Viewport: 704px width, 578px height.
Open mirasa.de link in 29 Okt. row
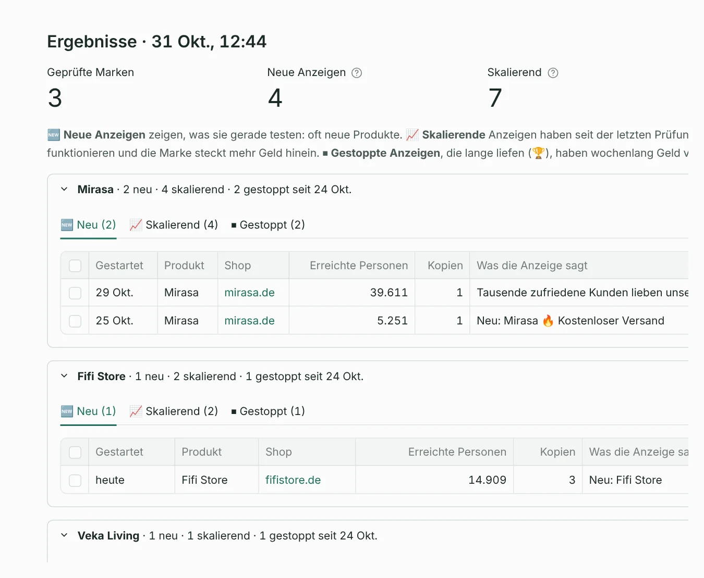pos(249,293)
